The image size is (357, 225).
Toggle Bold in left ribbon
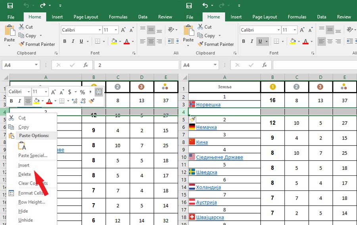pos(65,41)
